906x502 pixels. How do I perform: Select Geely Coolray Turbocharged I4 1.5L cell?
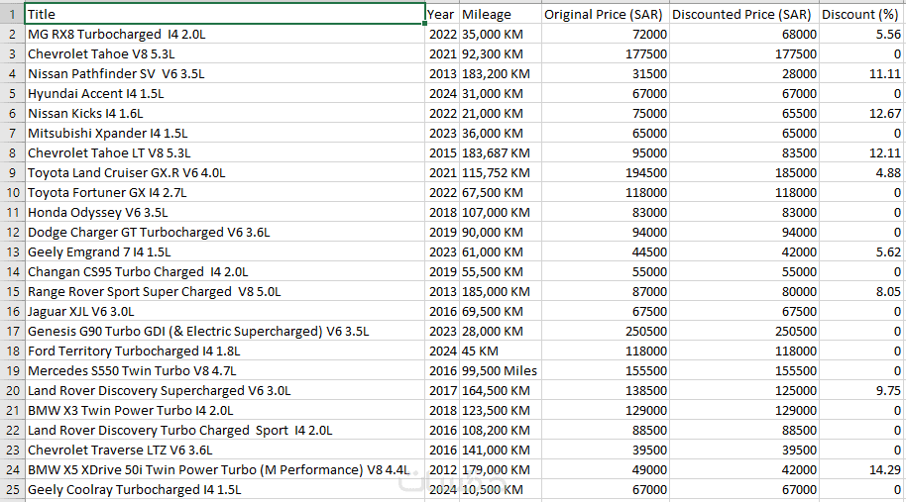coord(225,490)
